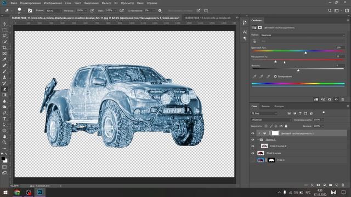The width and height of the screenshot is (351, 197).
Task: Select the Move tool
Action: tap(4, 24)
